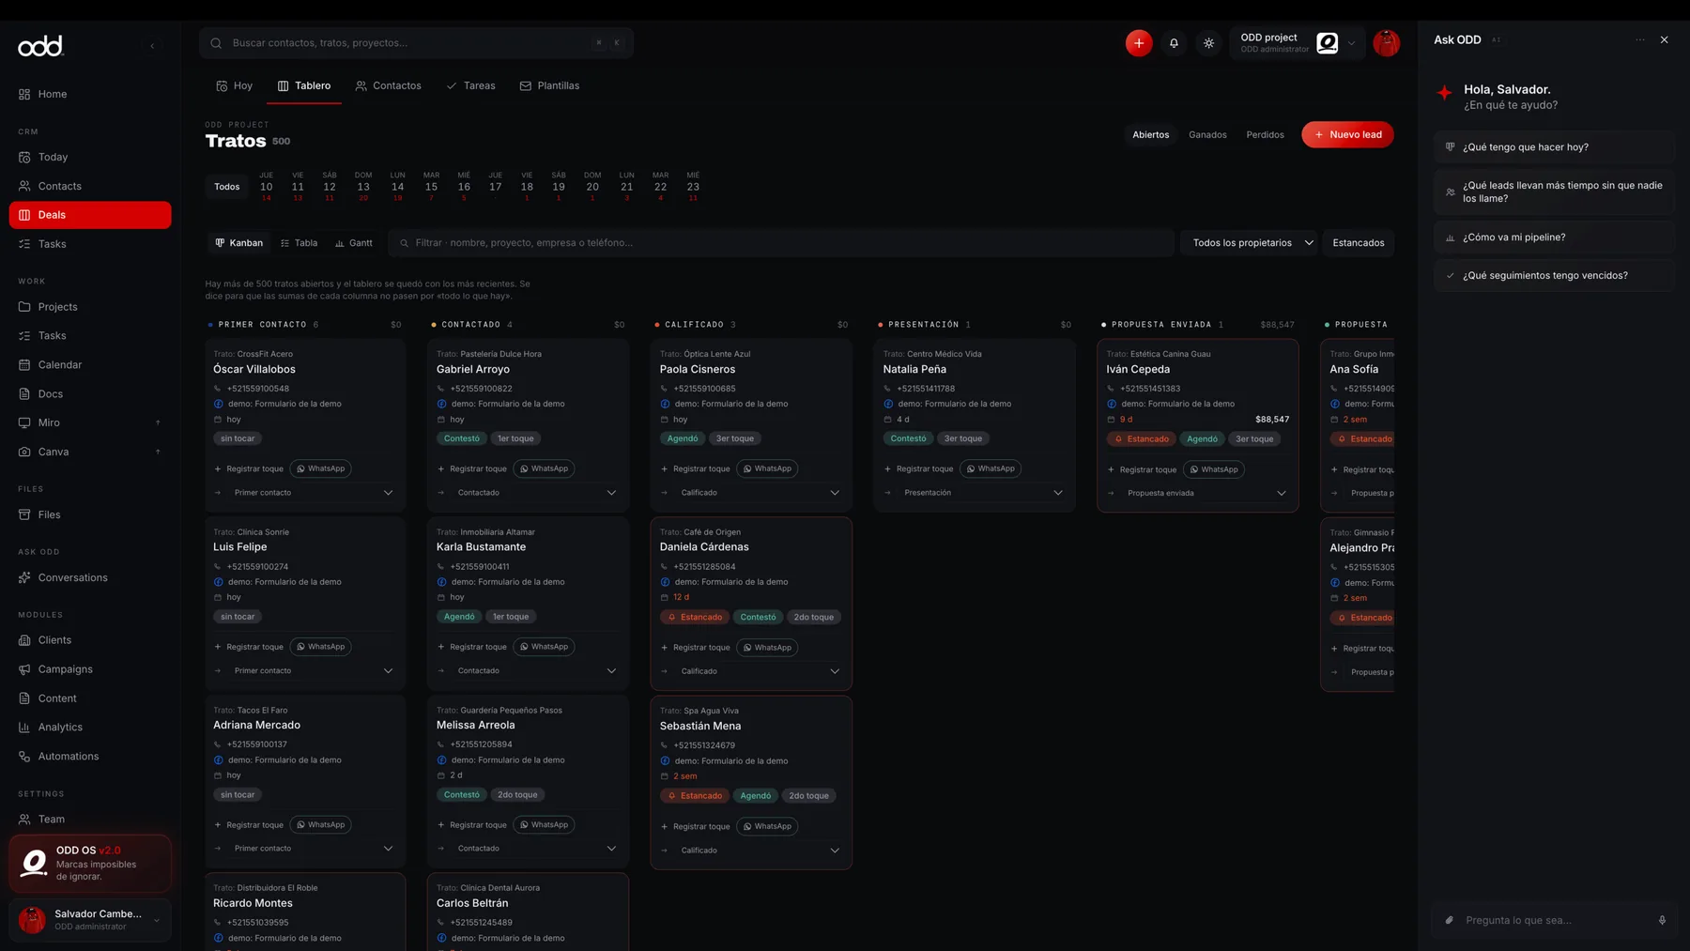Click the user avatar in the top bar
1690x951 pixels.
pyautogui.click(x=1386, y=43)
